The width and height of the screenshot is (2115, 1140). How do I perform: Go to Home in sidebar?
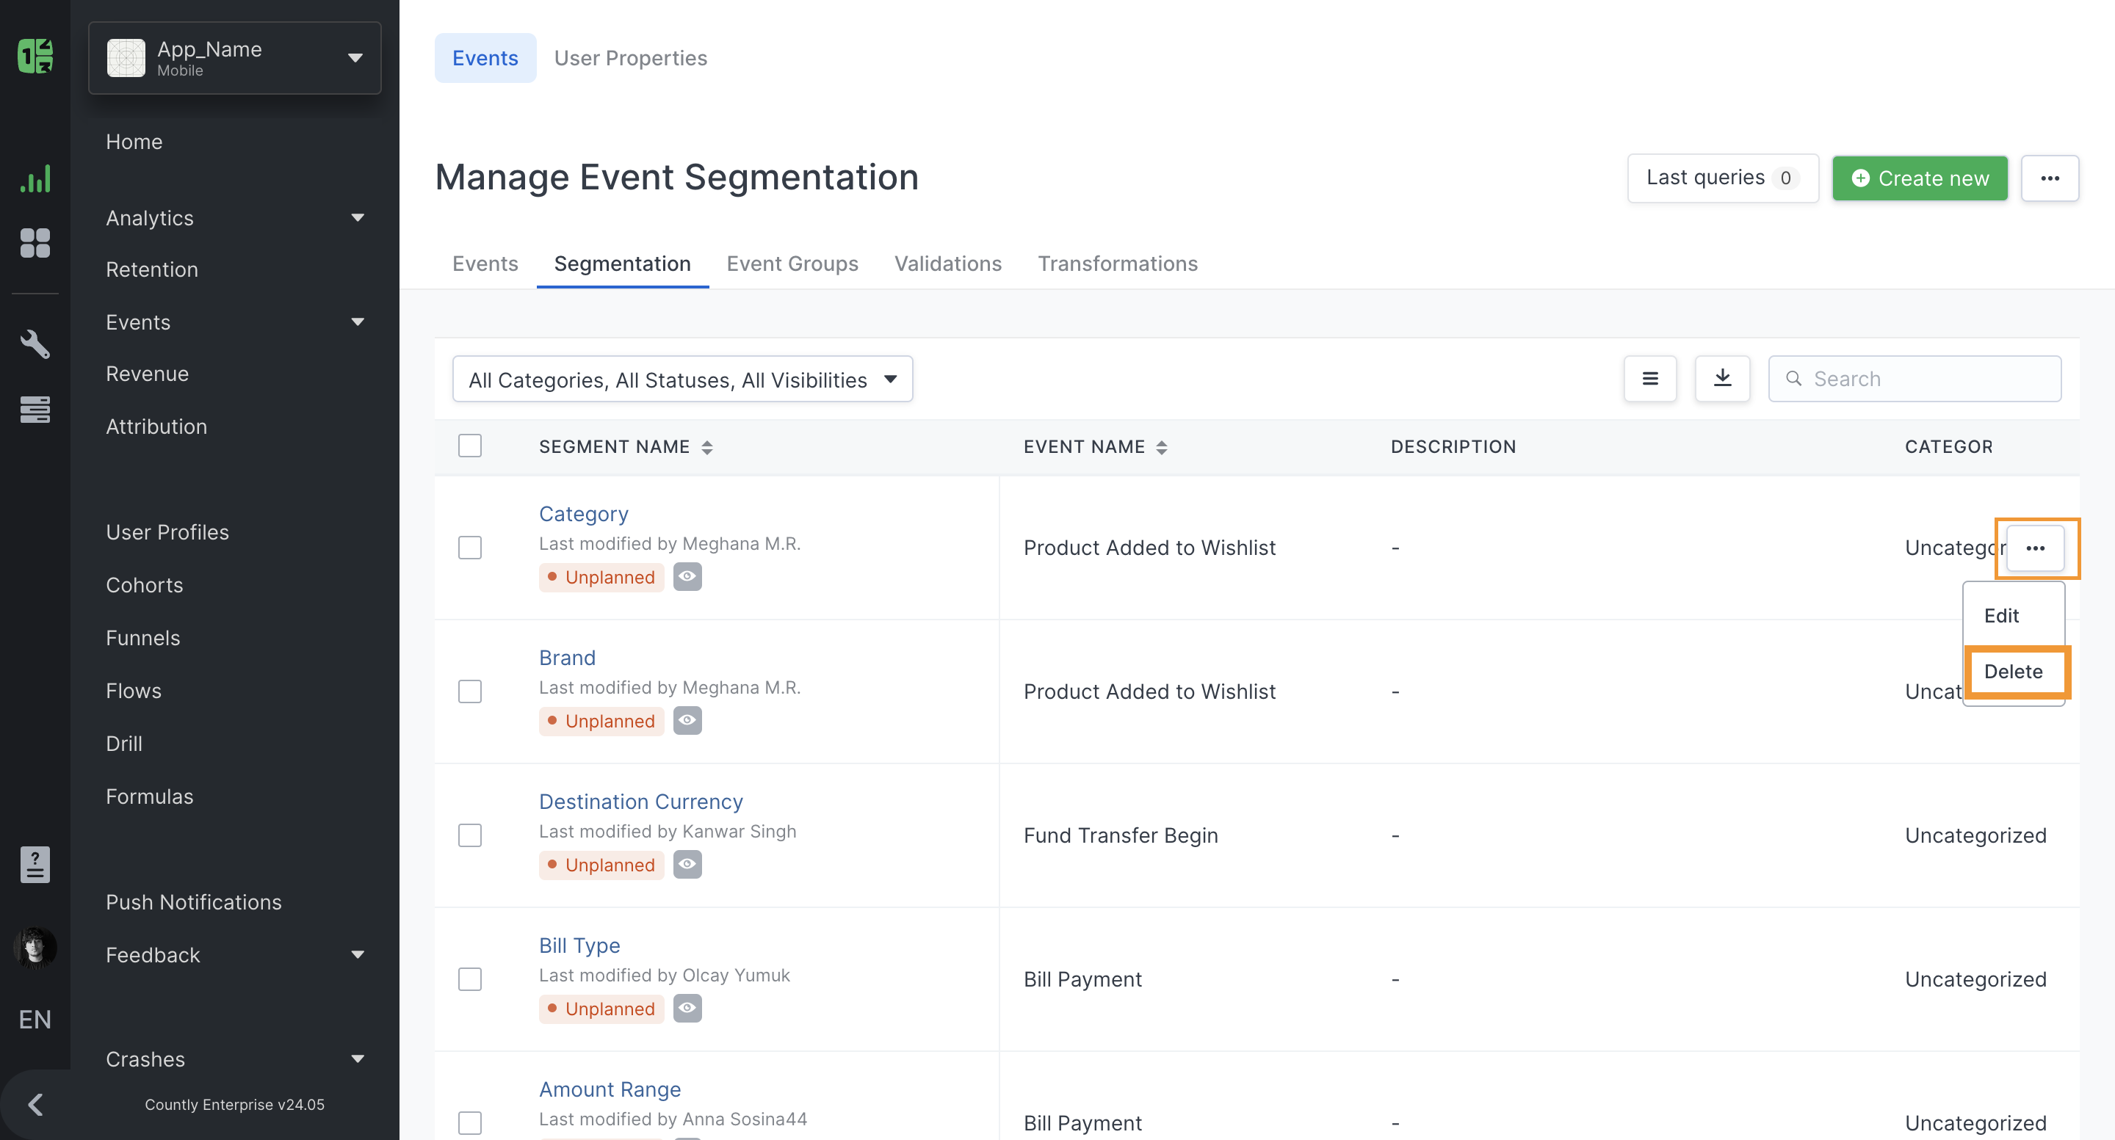134,141
